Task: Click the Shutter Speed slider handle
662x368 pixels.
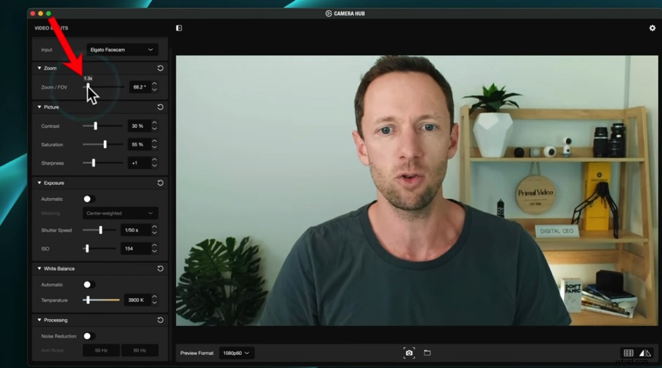Action: (101, 230)
